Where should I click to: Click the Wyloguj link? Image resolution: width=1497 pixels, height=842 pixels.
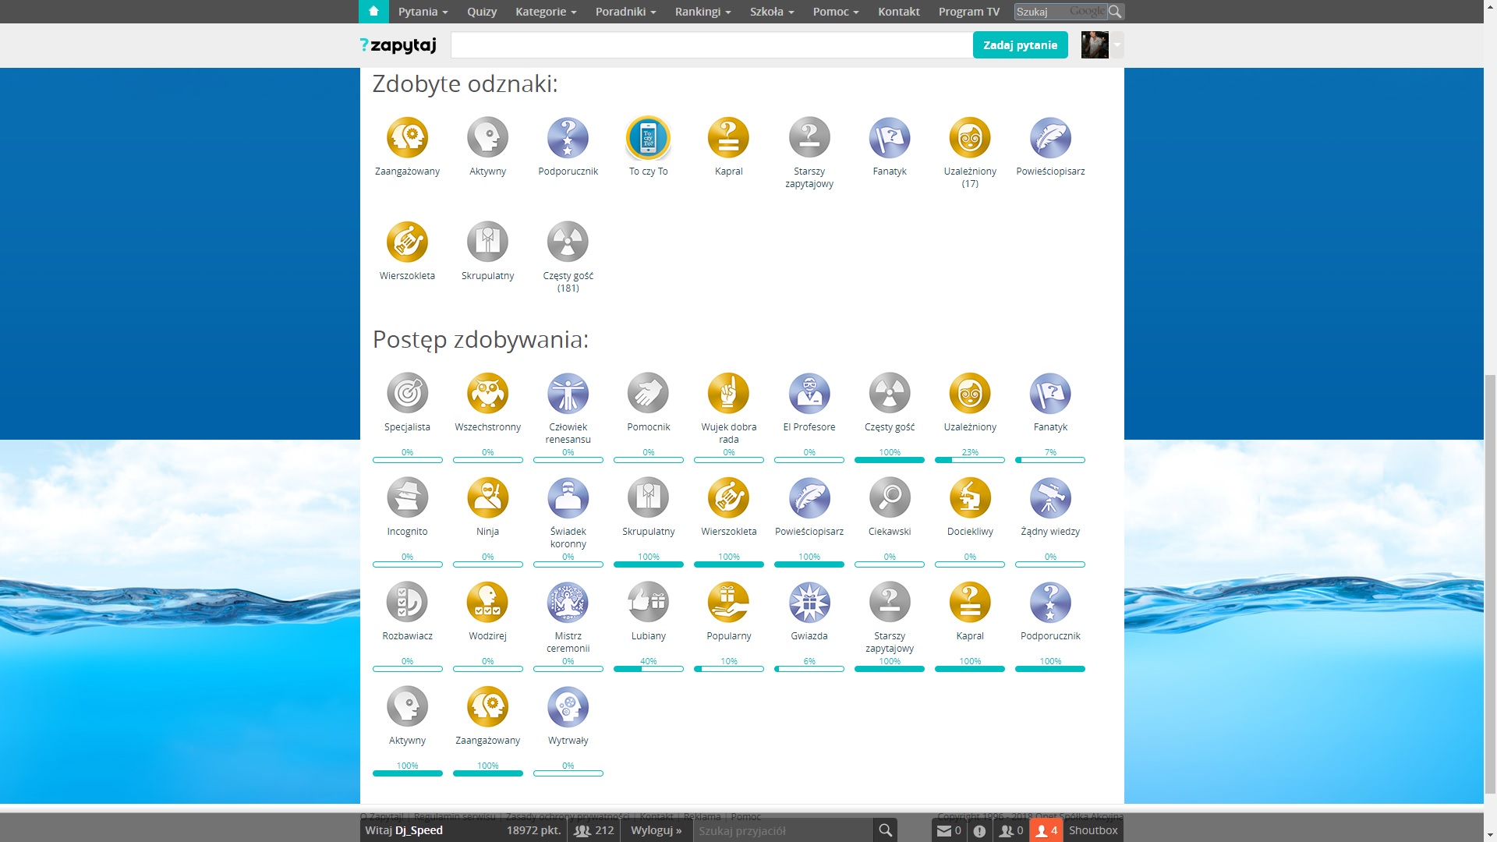(x=656, y=830)
